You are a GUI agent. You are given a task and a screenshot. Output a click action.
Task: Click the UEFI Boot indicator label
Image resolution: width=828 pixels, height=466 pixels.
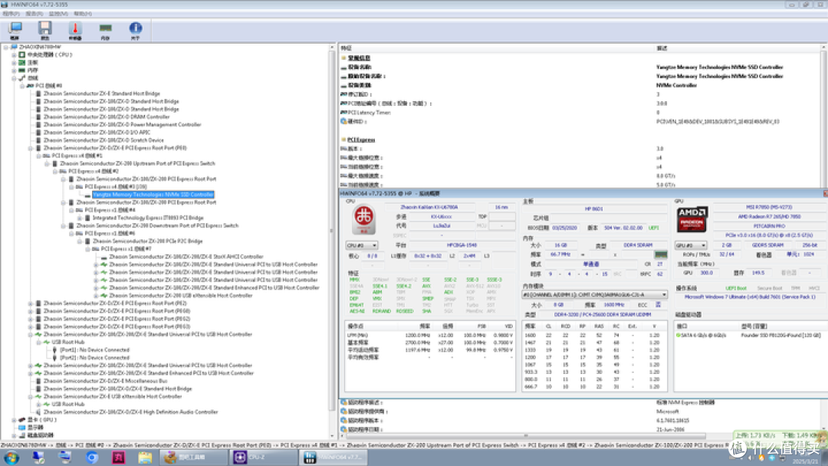[735, 288]
